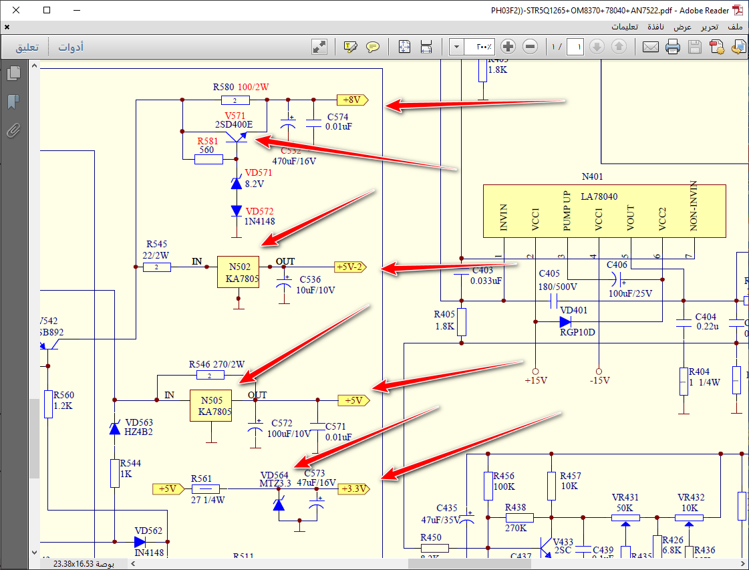Image resolution: width=749 pixels, height=570 pixels.
Task: Open the attachments paperclip panel
Action: (x=13, y=130)
